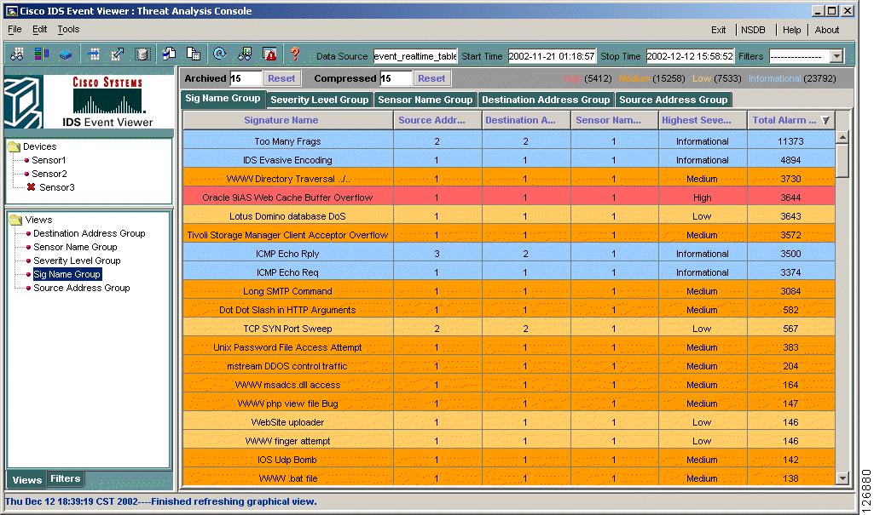
Task: Open the NSDB link
Action: pos(753,30)
